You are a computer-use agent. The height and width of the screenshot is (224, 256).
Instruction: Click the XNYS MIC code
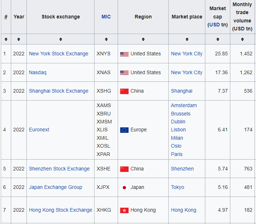(104, 54)
